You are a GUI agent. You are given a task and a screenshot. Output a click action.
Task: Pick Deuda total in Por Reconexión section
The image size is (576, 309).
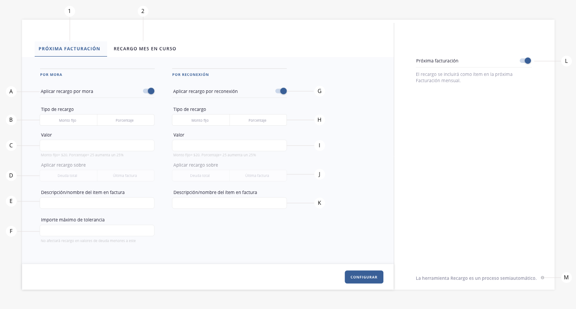201,176
